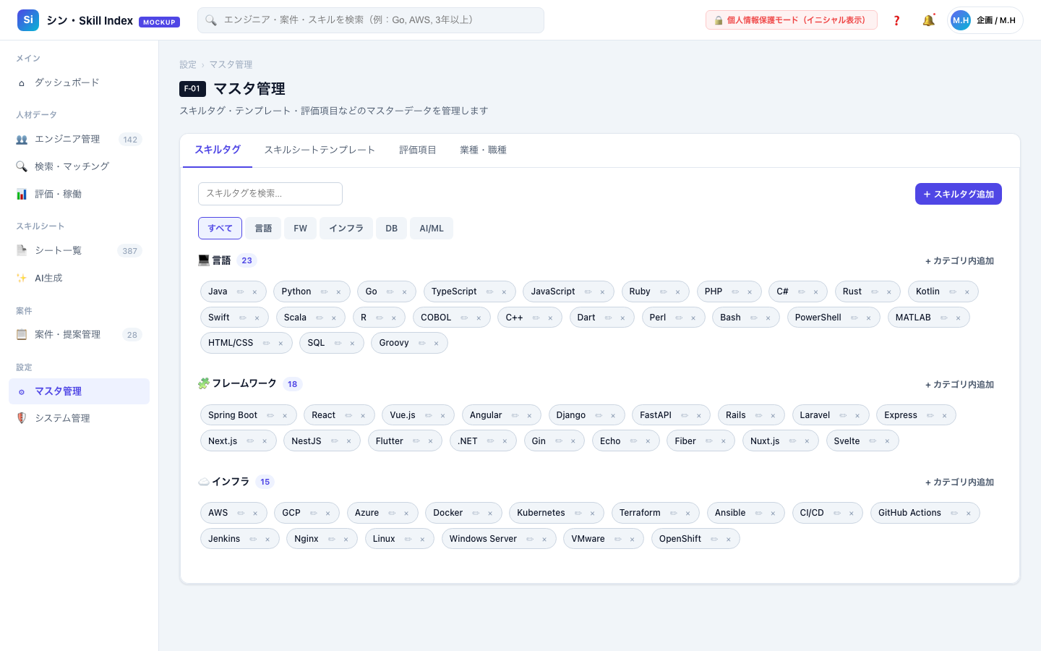
Task: Edit the React tag via pencil icon
Action: click(x=349, y=416)
